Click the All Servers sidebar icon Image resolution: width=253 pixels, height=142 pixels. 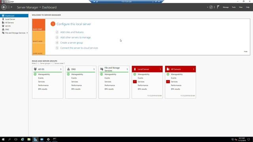[3, 22]
